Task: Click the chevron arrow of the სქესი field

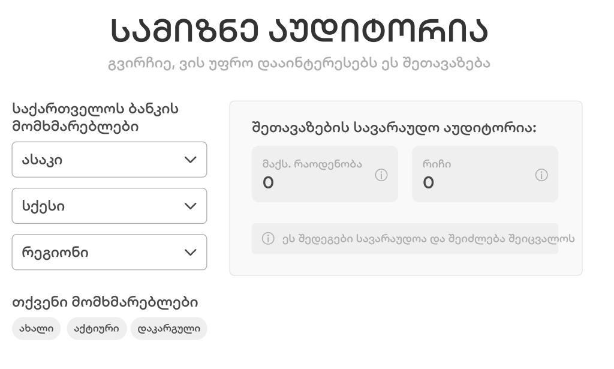Action: pos(190,206)
